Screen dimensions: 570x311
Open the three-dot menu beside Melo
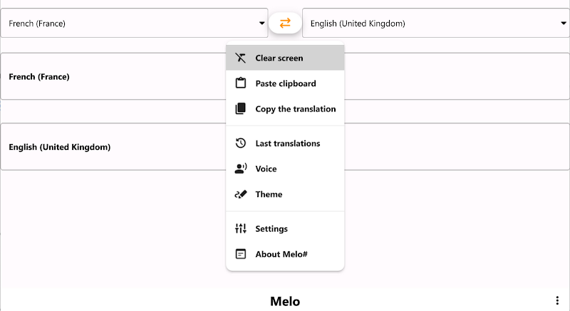[x=557, y=301]
